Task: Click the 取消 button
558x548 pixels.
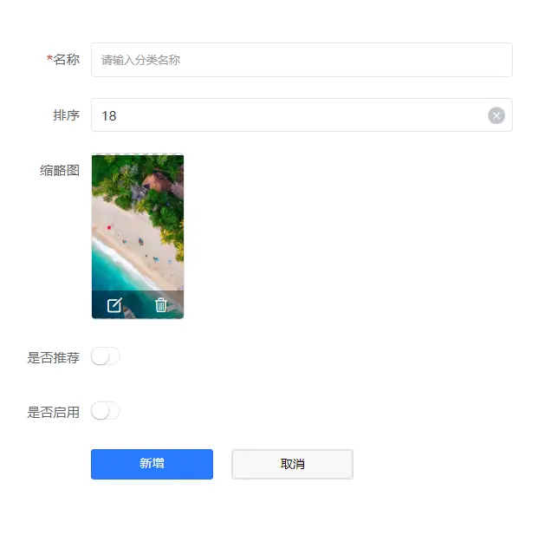Action: (x=292, y=464)
